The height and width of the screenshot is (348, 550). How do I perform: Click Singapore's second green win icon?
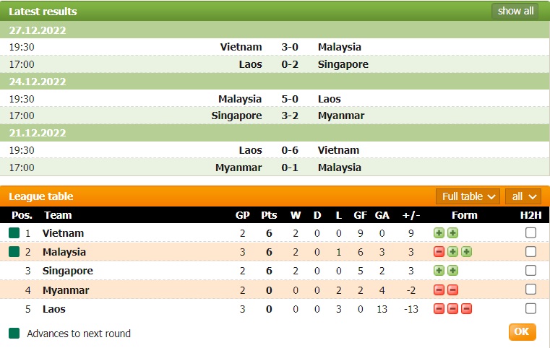[x=452, y=271]
